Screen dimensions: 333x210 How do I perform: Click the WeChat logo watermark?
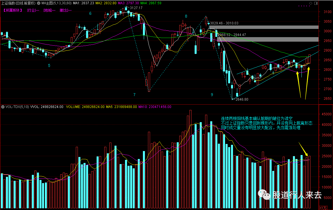(264, 195)
